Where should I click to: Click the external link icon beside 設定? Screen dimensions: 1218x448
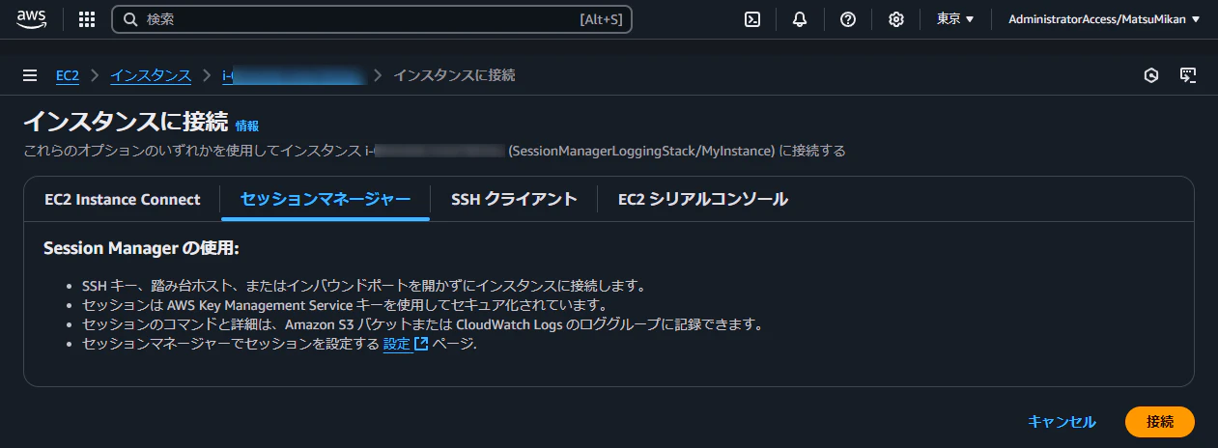point(421,344)
